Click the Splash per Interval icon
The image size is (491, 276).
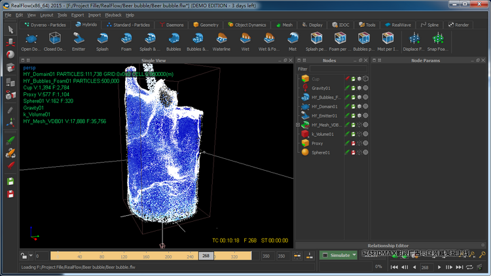click(317, 42)
